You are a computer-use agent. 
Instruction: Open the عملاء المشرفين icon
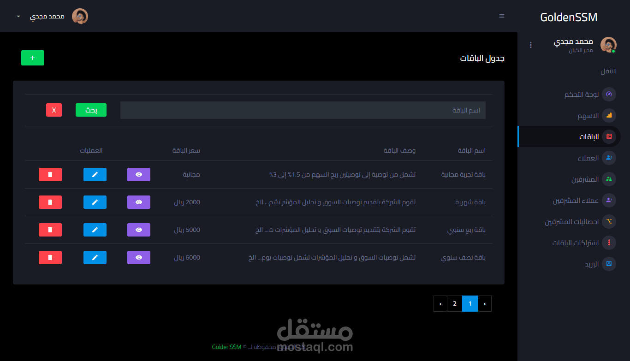click(609, 200)
